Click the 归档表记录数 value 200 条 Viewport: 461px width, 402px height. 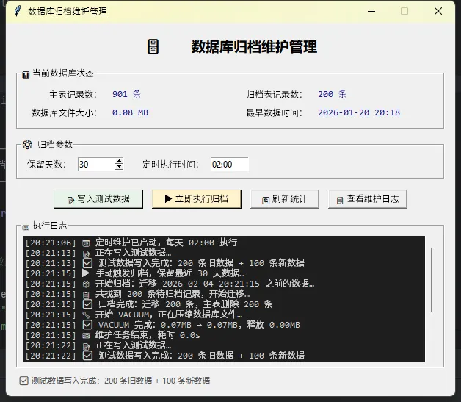click(x=332, y=94)
